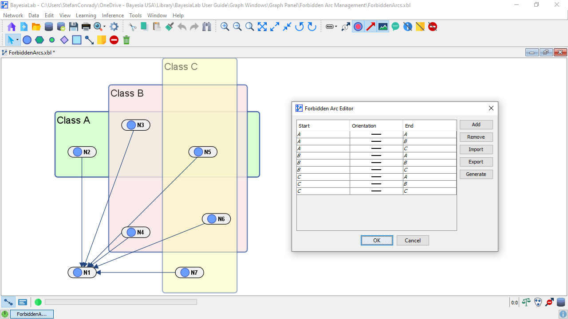
Task: Select the red forbidden arc tool
Action: pos(114,40)
